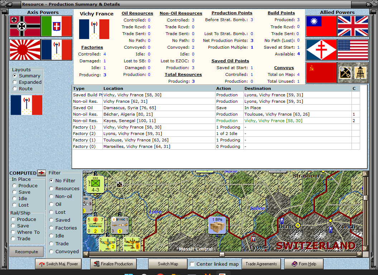Image resolution: width=378 pixels, height=275 pixels.
Task: Sort table by Action column header
Action: pos(229,88)
